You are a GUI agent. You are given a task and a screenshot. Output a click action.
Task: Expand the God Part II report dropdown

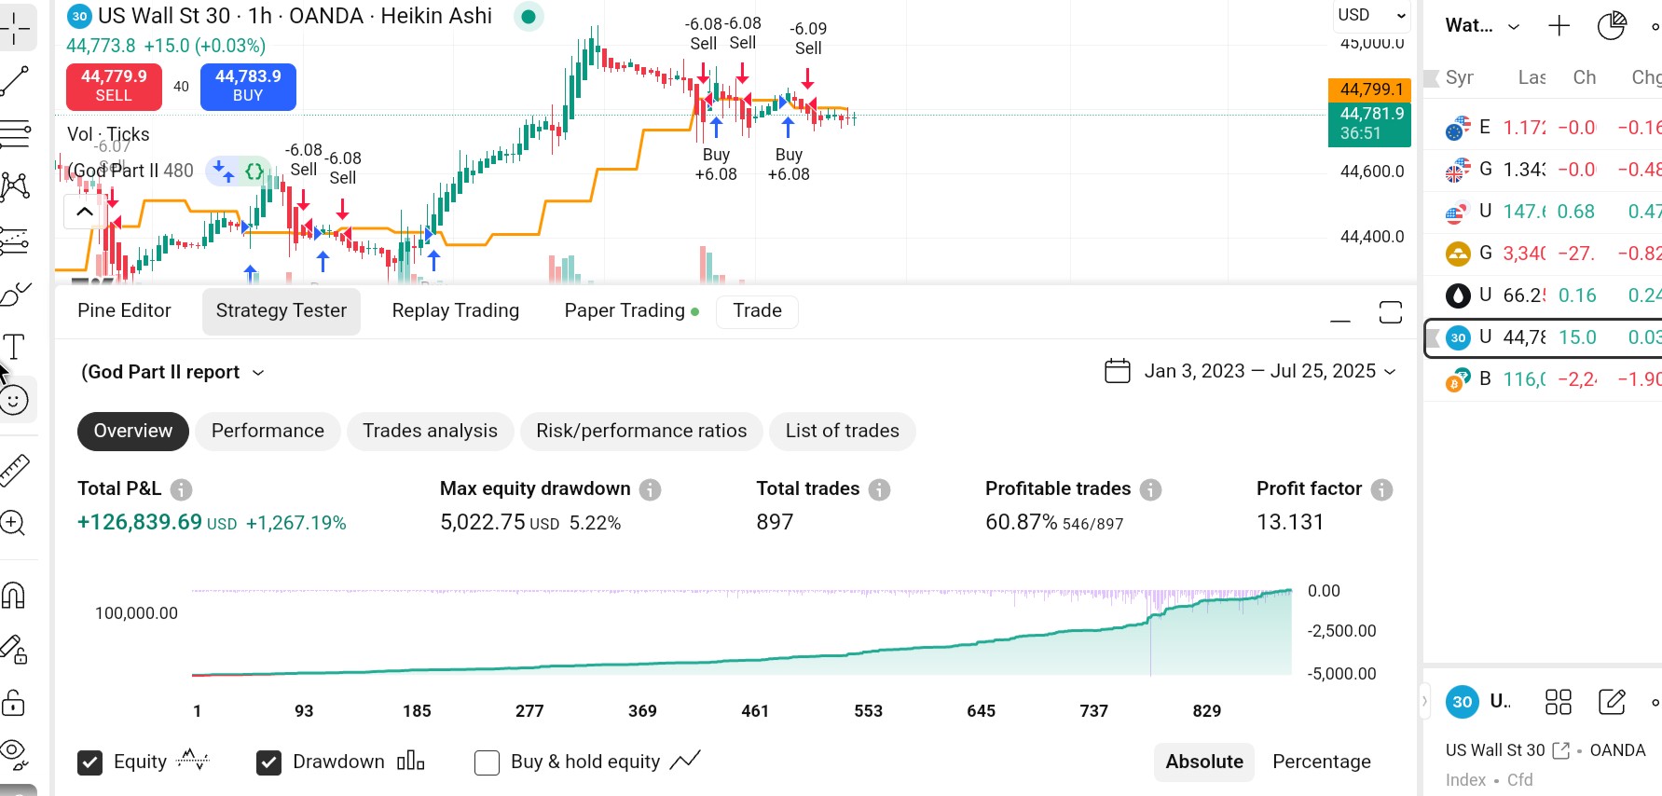click(258, 372)
